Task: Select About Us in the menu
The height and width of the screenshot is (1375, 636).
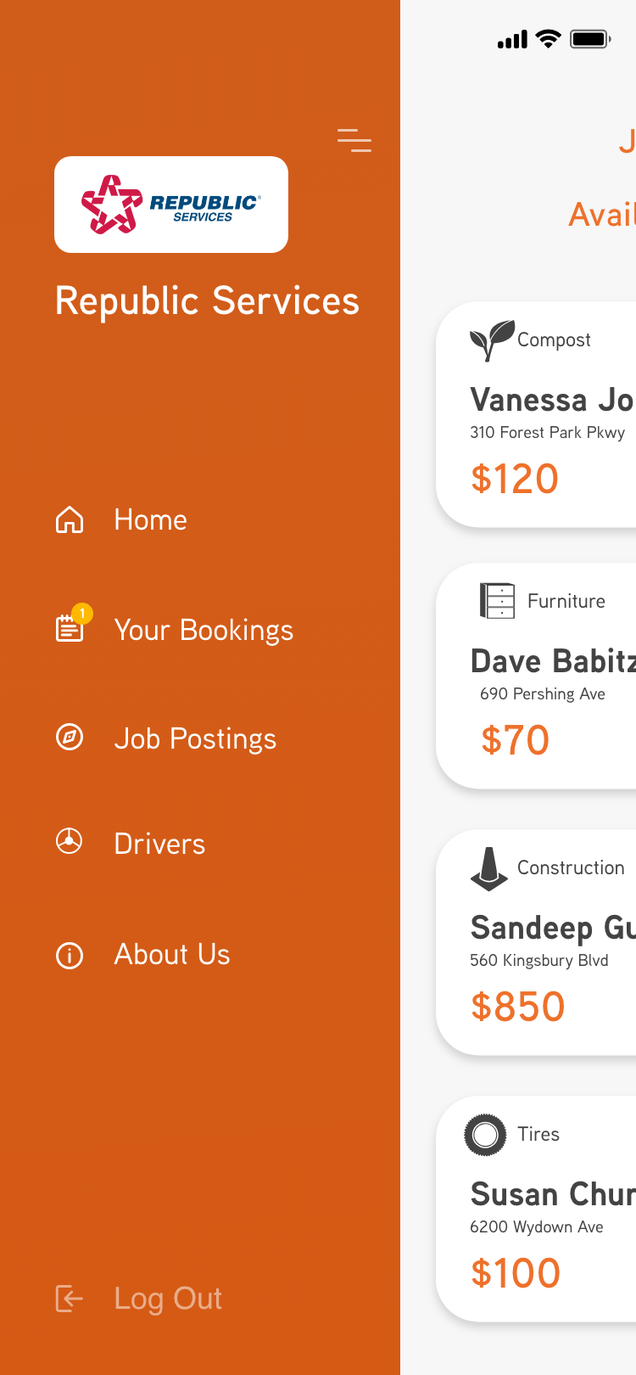Action: [x=172, y=954]
